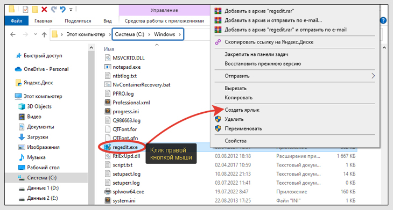Open the blue help question mark icon

[383, 20]
